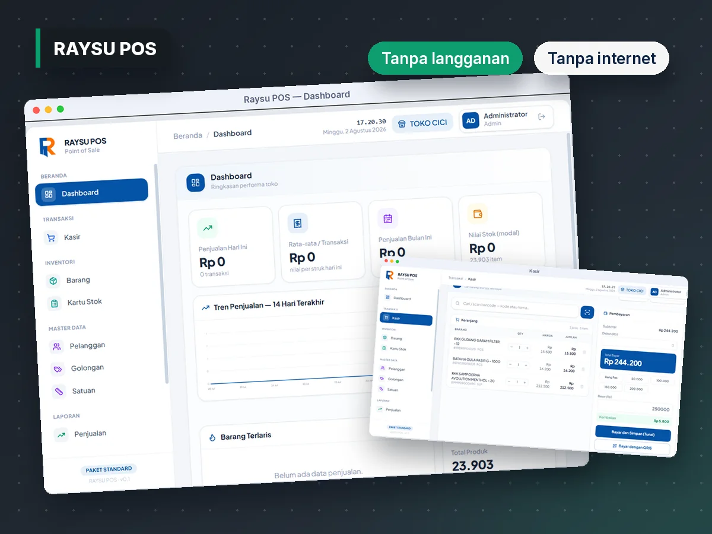Click the cart icon beside Keranjang in the Kasir window

coord(457,320)
